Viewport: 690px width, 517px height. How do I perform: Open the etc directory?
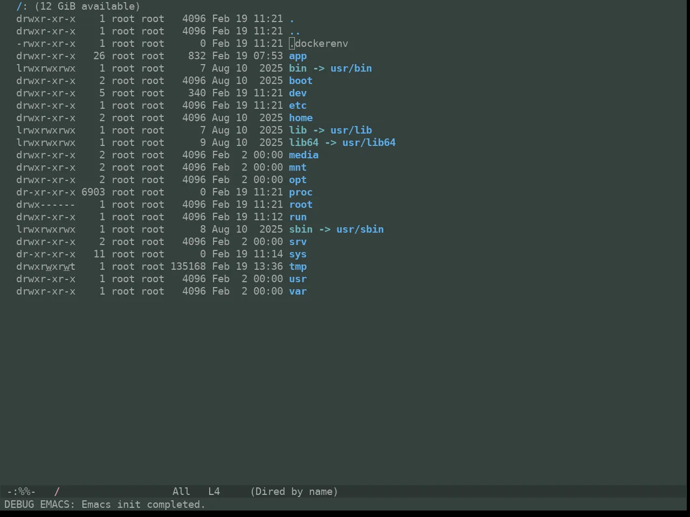click(298, 106)
